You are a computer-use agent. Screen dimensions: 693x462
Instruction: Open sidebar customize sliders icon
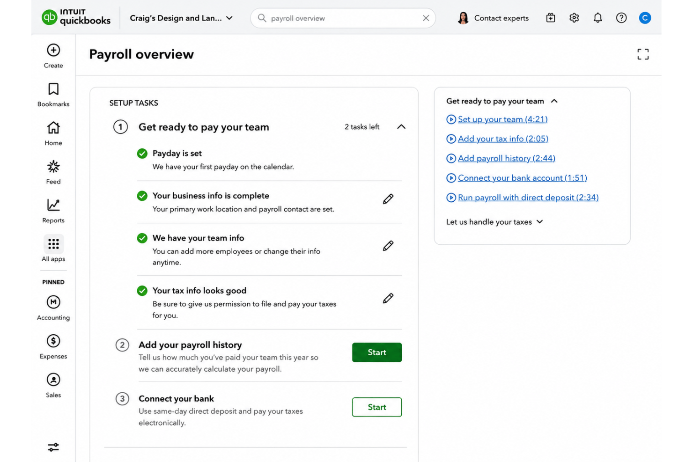(x=53, y=447)
